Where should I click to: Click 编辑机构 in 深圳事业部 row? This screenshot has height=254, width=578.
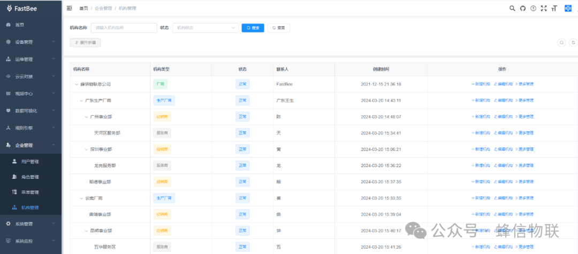tap(503, 149)
